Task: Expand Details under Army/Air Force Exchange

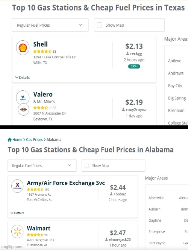Action: pos(17,213)
